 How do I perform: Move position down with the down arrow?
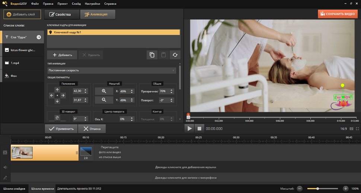[57, 101]
